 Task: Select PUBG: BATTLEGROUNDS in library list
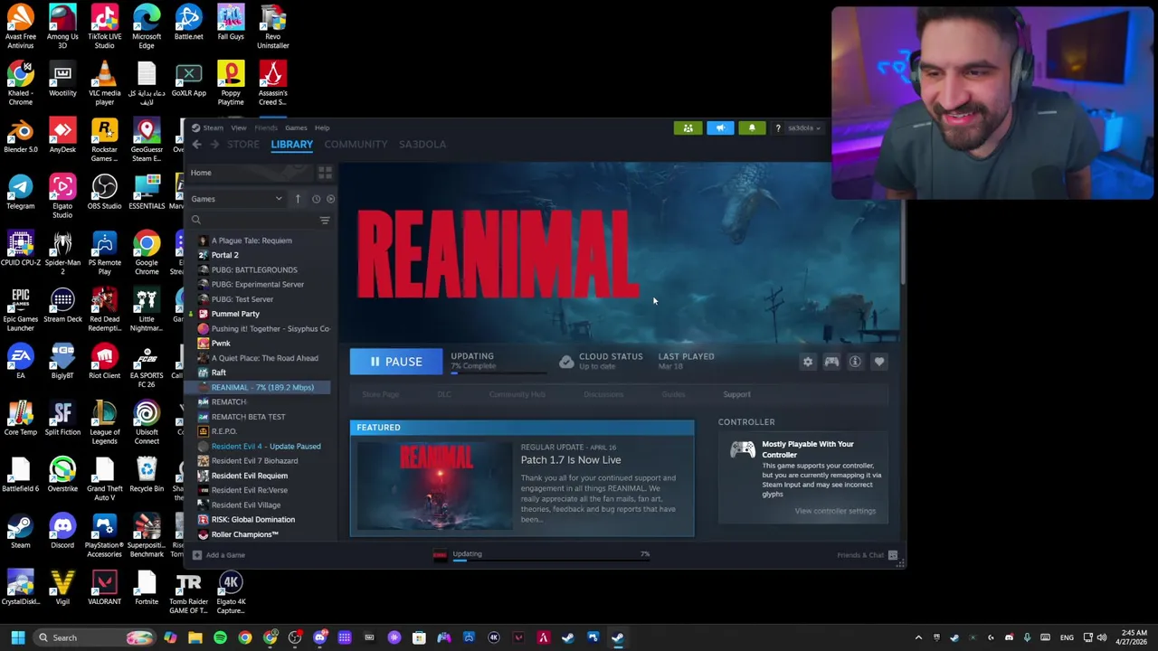[254, 269]
